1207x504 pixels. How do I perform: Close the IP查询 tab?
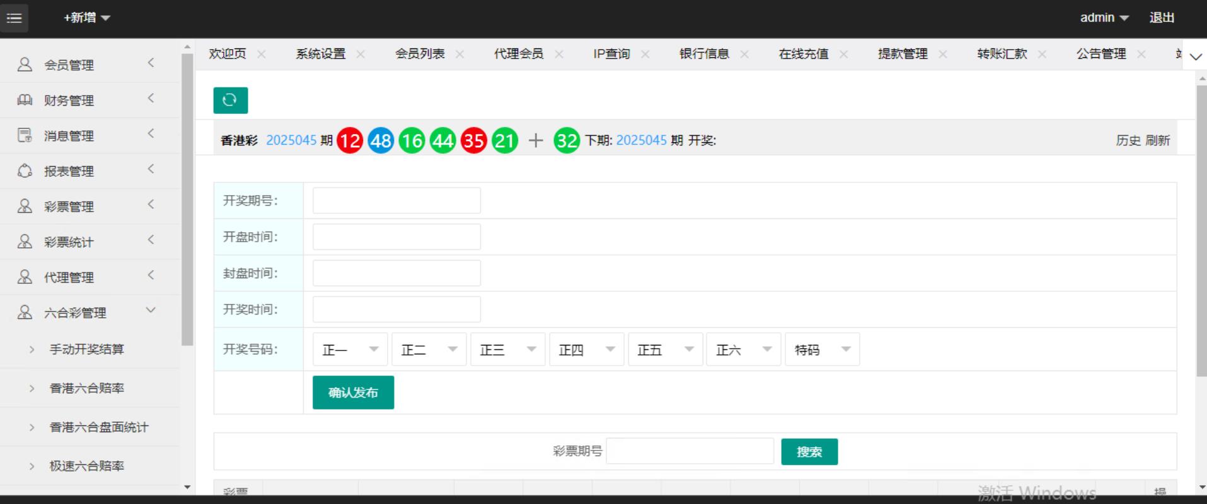pyautogui.click(x=645, y=54)
